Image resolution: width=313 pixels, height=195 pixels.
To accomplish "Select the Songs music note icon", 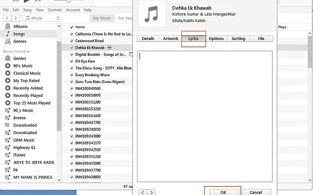I will [8, 34].
